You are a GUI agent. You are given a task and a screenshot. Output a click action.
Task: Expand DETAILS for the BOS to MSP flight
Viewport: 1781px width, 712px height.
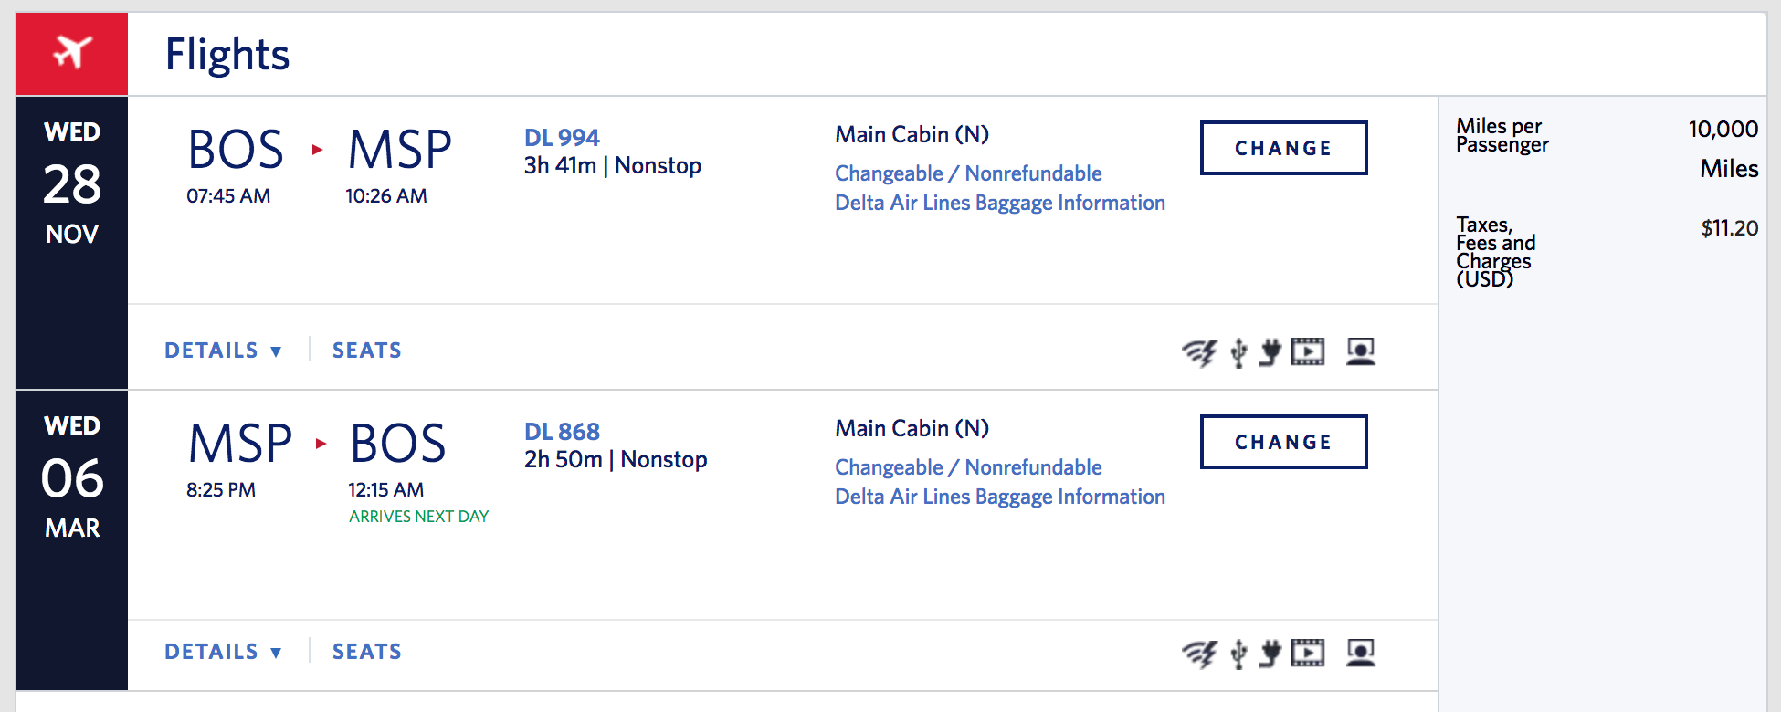223,351
